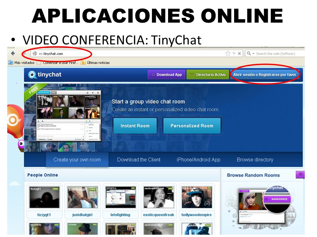Select Browse directory tab

255,160
